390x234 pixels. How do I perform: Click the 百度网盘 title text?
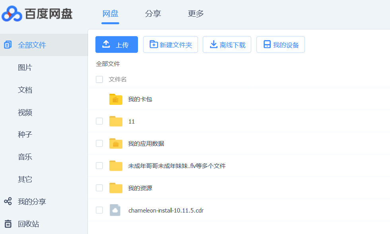click(x=49, y=14)
